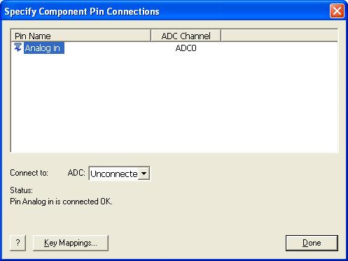
Task: Click the Unconnected combo box text
Action: tap(114, 174)
